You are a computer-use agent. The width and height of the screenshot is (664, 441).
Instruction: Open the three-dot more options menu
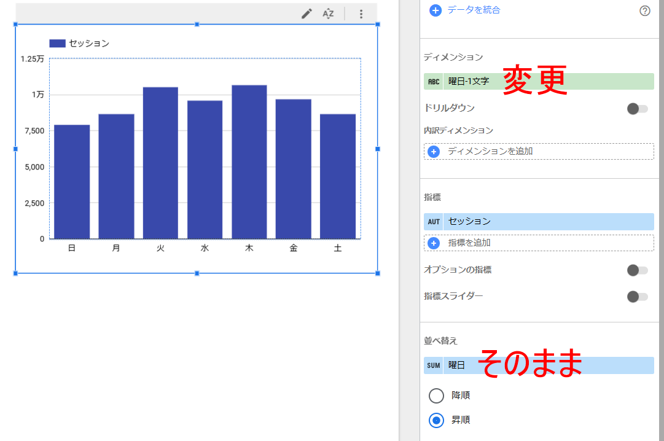tap(361, 14)
